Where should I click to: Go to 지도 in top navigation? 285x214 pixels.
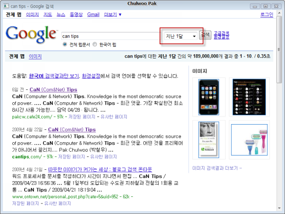pos(47,14)
